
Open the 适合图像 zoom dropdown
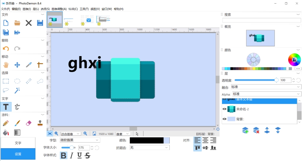click(70, 134)
